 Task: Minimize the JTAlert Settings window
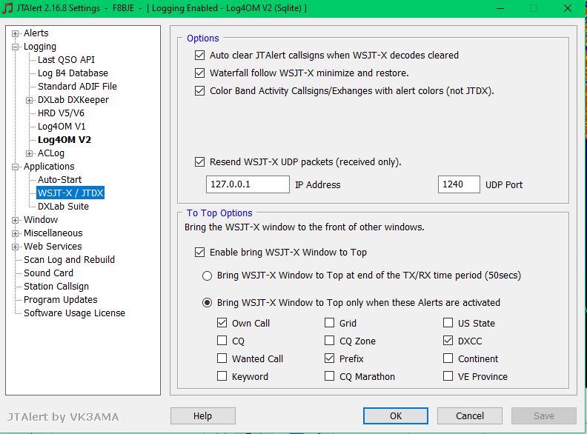500,8
